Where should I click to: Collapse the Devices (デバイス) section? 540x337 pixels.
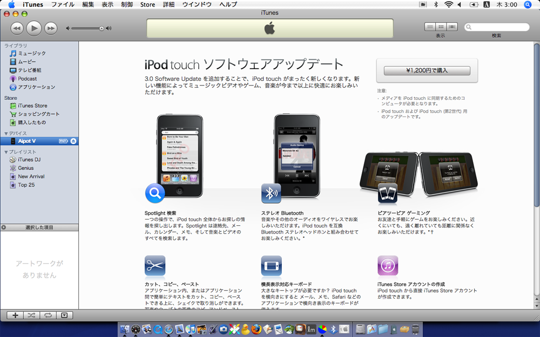6,133
